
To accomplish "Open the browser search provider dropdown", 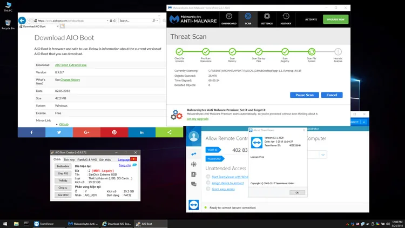I will [157, 21].
